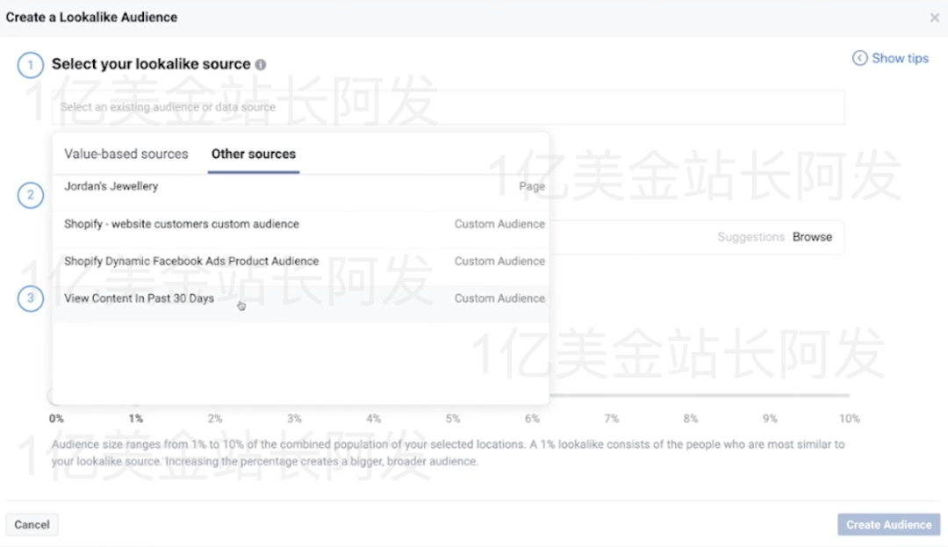948x547 pixels.
Task: Set audience size slider to 1%
Action: [x=135, y=419]
